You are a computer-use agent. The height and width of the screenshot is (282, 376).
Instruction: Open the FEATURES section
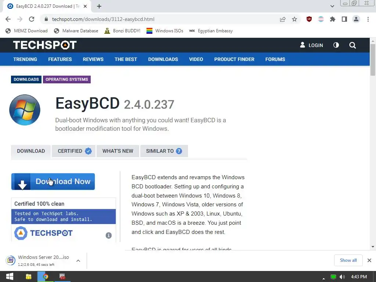pos(60,59)
